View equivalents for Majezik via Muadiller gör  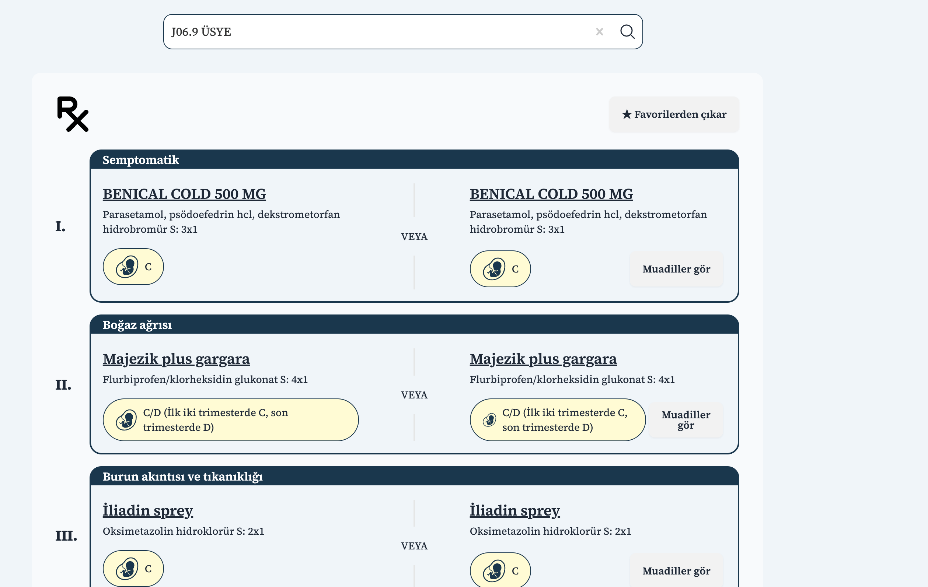point(685,420)
